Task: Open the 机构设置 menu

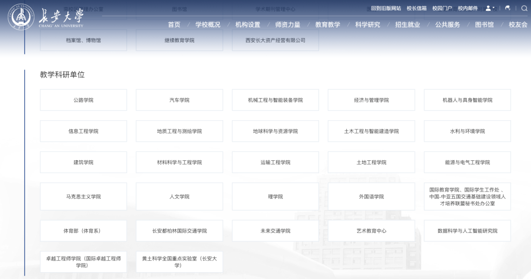Action: [248, 25]
